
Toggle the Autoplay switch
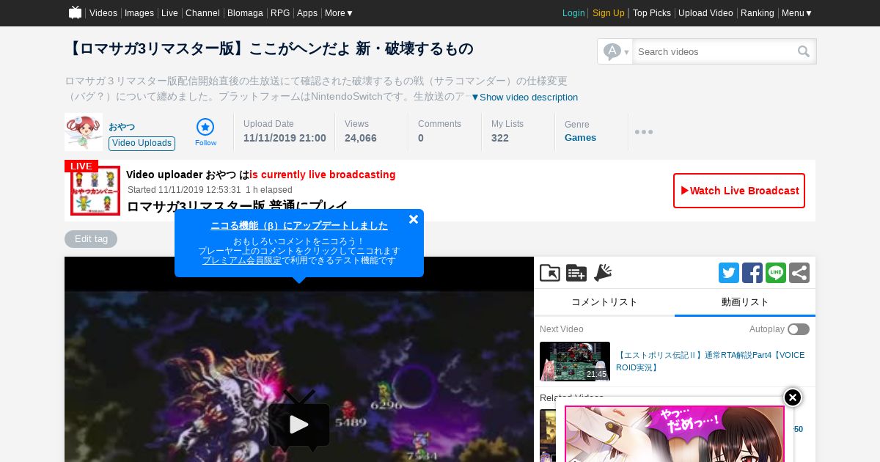tap(799, 329)
